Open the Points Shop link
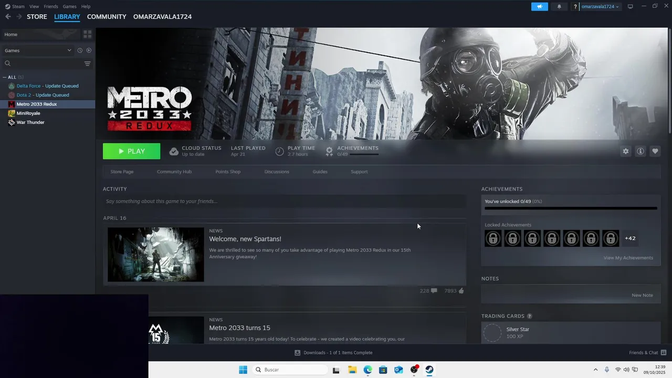Viewport: 672px width, 378px height. point(228,172)
